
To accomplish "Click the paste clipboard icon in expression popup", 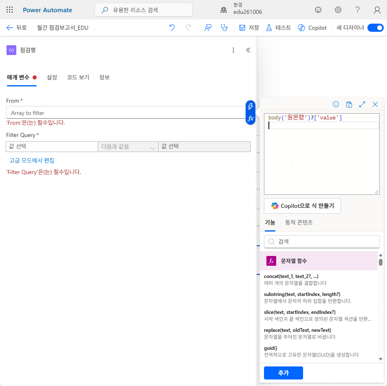I will pyautogui.click(x=349, y=104).
